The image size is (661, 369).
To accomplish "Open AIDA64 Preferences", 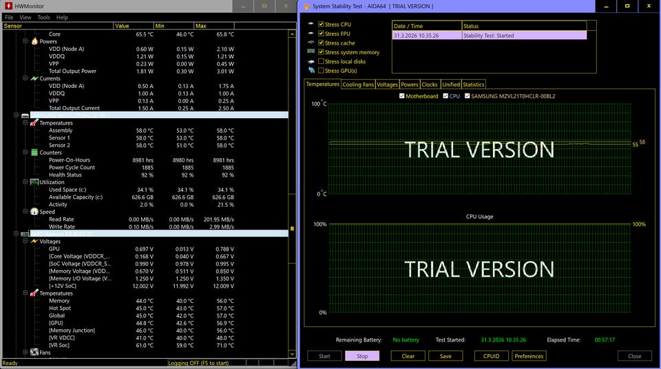I will pos(529,356).
